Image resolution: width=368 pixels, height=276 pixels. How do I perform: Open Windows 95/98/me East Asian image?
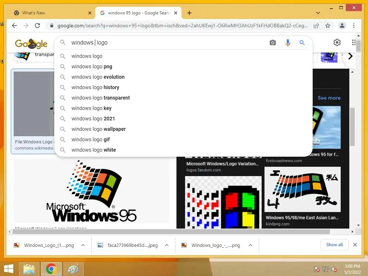pos(302,189)
